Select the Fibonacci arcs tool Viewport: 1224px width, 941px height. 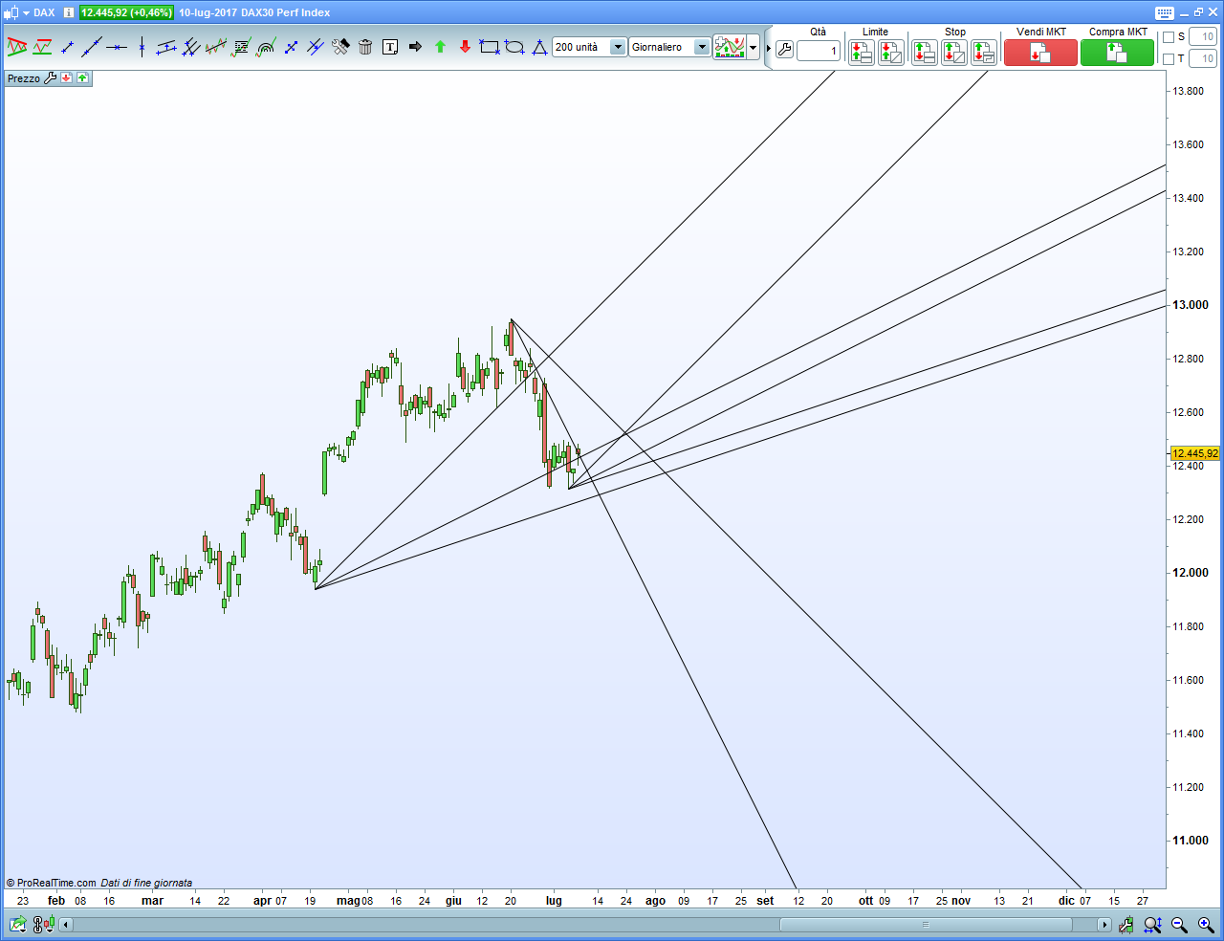point(266,47)
